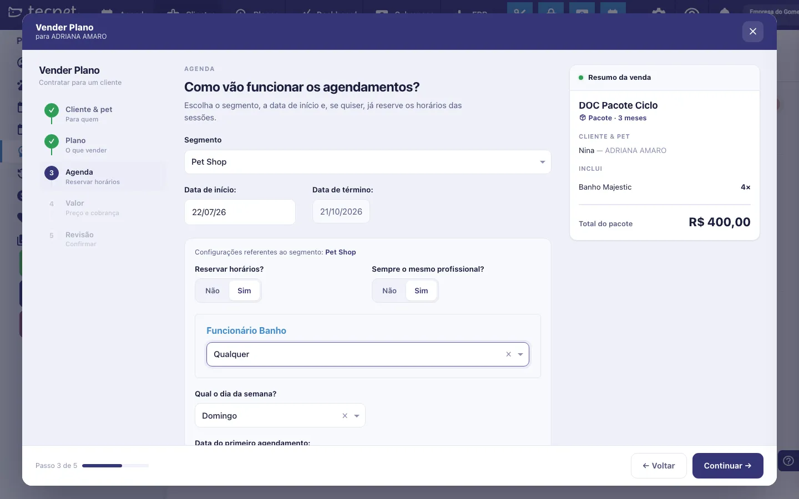The image size is (799, 499).
Task: Jump to the Valor step
Action: [x=103, y=207]
